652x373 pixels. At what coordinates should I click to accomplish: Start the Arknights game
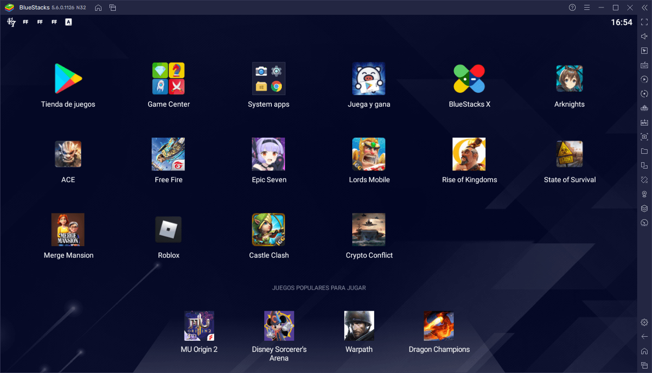point(569,78)
